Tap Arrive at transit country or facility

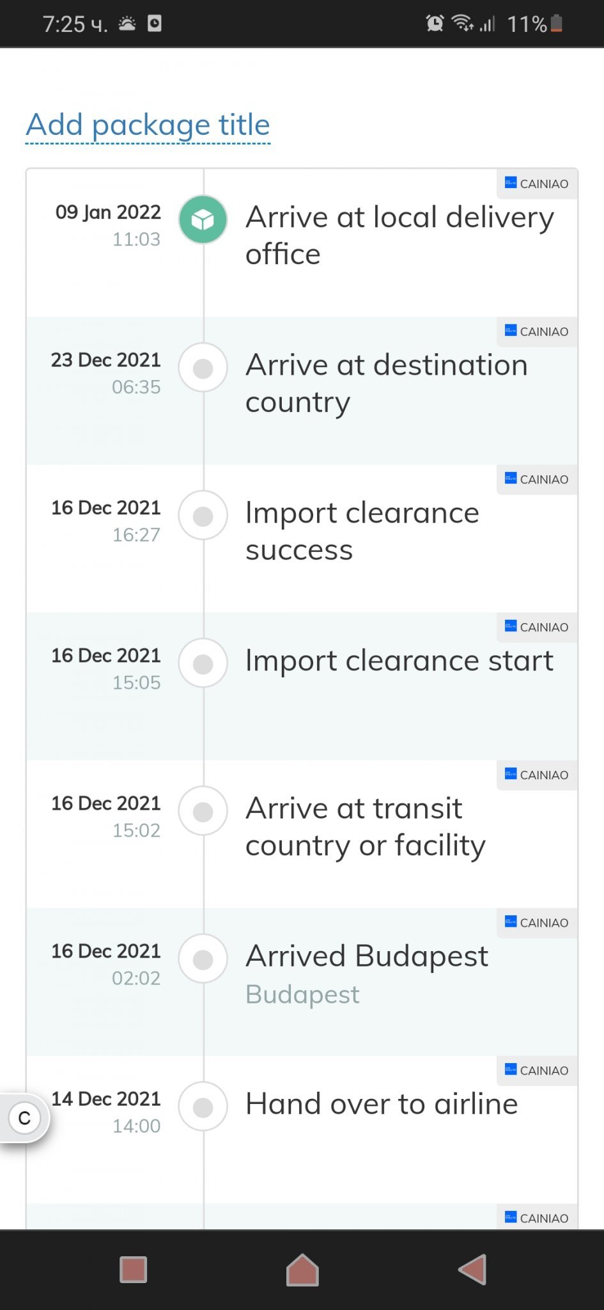point(365,826)
